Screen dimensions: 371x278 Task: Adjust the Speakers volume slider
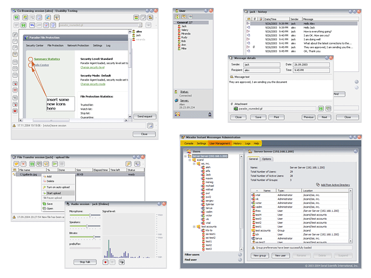pyautogui.click(x=87, y=226)
